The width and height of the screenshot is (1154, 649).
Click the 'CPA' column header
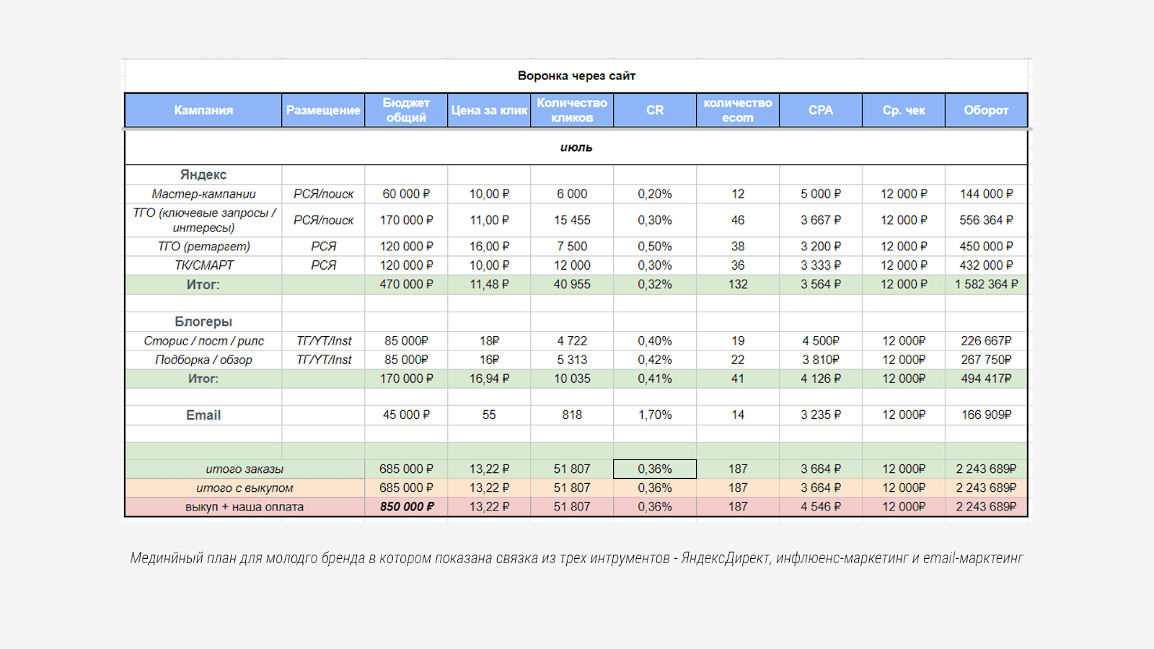click(x=821, y=110)
